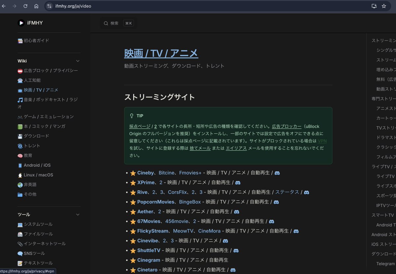Screen dimensions: 396x274
Task: Open the Cineby streaming site link
Action: pyautogui.click(x=146, y=173)
